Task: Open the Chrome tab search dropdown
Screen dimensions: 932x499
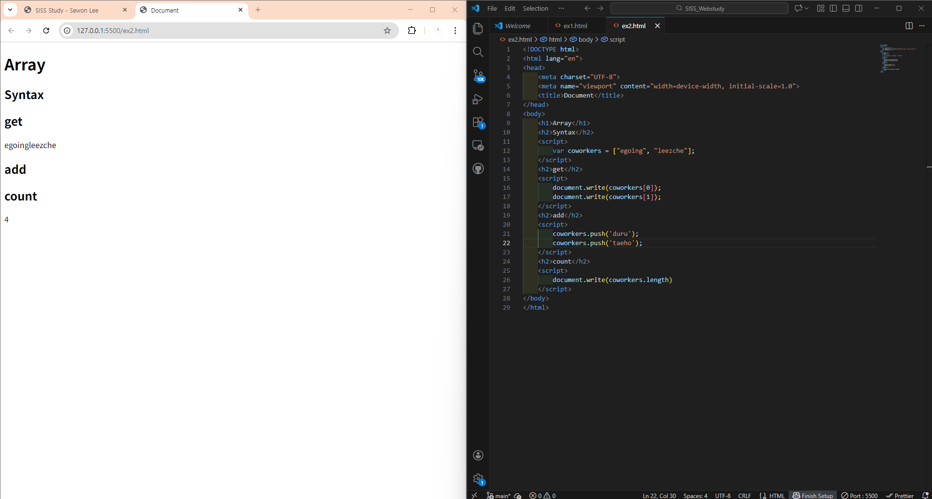Action: 10,10
